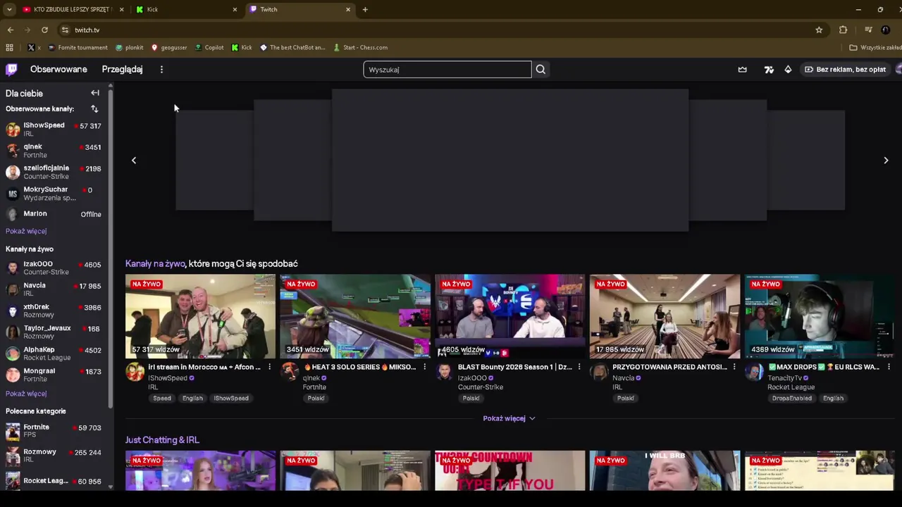Image resolution: width=902 pixels, height=507 pixels.
Task: Bookmark this page with star icon
Action: (x=819, y=30)
